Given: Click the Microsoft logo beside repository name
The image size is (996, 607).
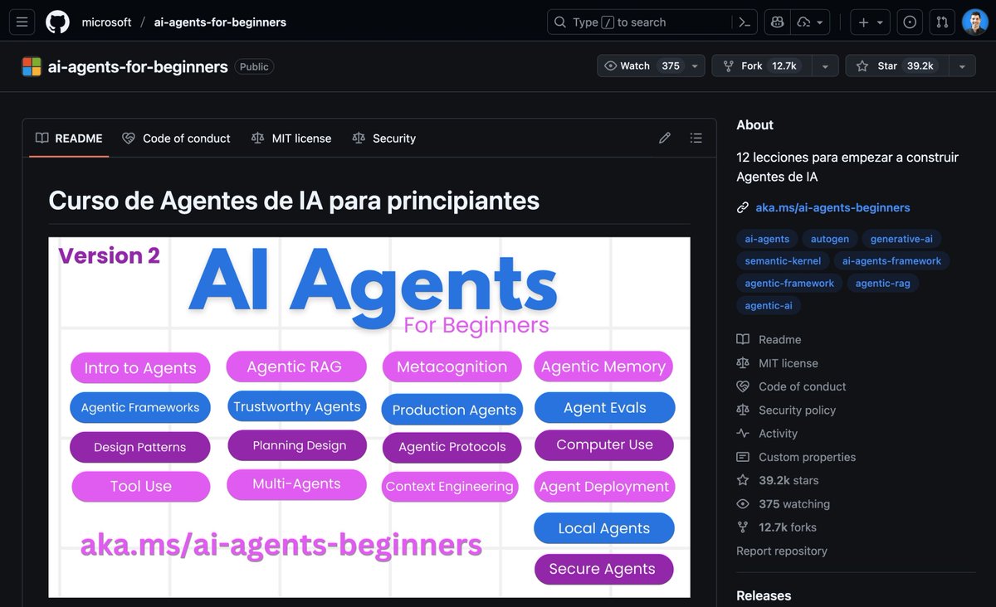Looking at the screenshot, I should tap(32, 66).
